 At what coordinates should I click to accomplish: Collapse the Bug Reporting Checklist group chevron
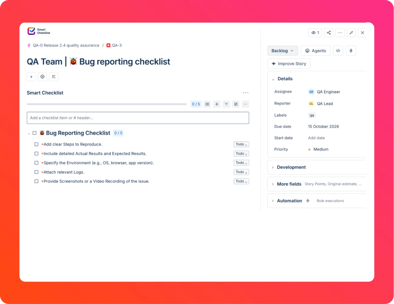(x=29, y=134)
